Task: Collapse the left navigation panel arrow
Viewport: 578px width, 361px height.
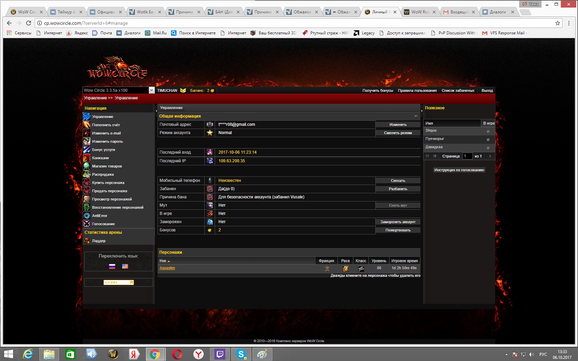Action: (156, 111)
